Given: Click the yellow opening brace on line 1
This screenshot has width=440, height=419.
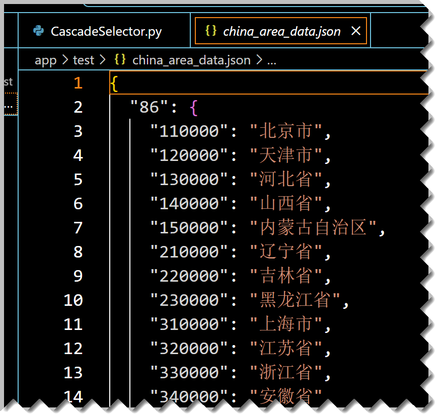Looking at the screenshot, I should click(114, 83).
